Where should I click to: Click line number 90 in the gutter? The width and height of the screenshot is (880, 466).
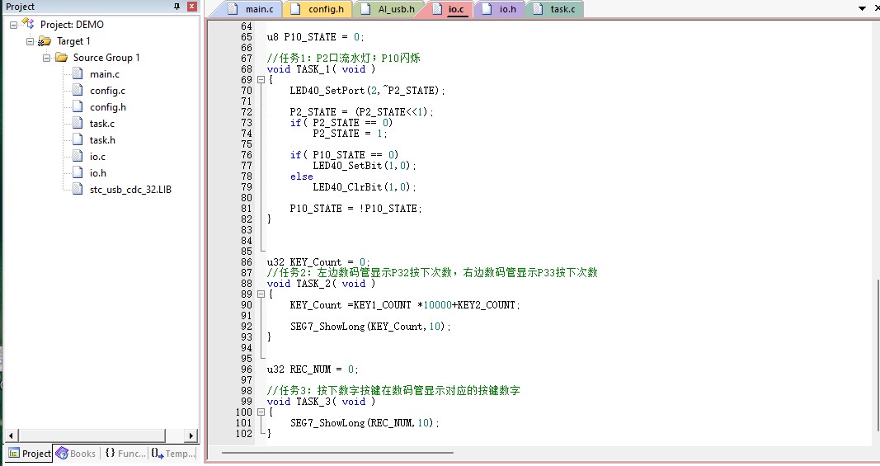tap(247, 305)
